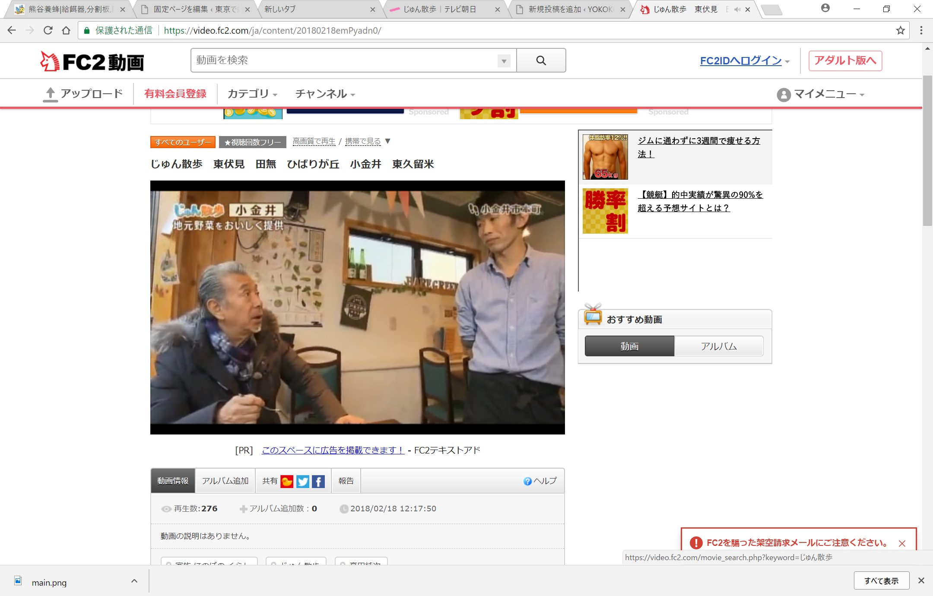Click the page vertical scrollbar
The height and width of the screenshot is (596, 933).
click(927, 151)
